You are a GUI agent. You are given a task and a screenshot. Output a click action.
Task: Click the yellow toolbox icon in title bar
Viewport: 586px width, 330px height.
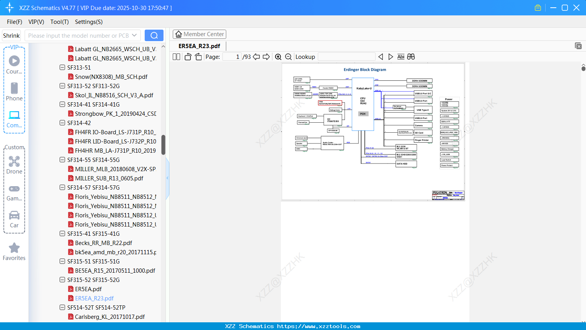click(x=538, y=8)
